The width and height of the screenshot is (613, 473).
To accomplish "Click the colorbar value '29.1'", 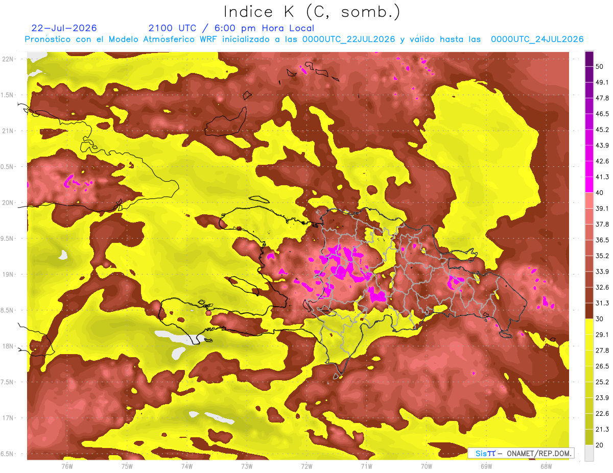I will (x=602, y=335).
